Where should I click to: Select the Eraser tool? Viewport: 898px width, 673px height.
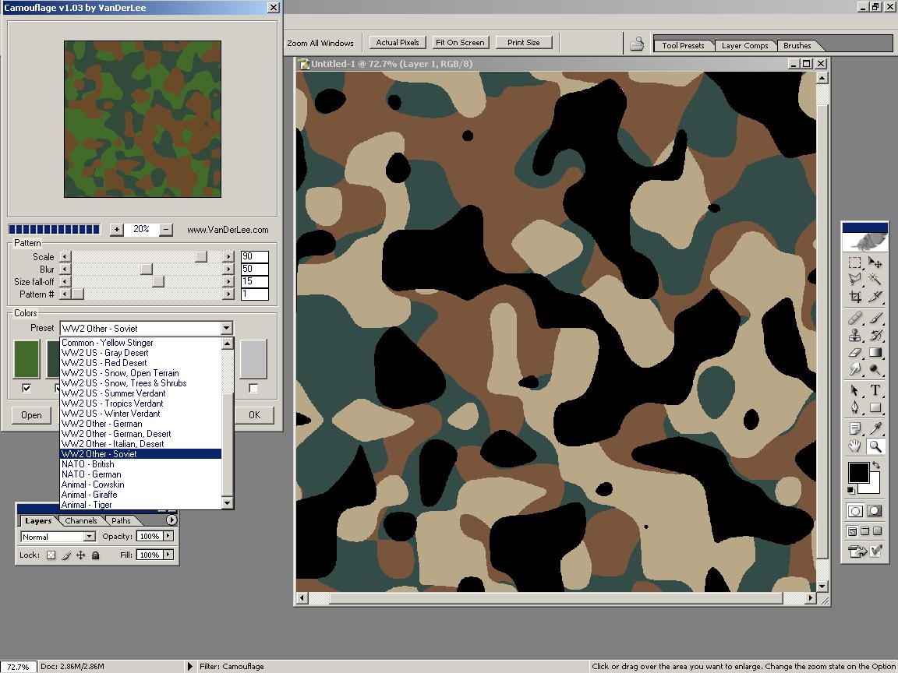[x=855, y=353]
